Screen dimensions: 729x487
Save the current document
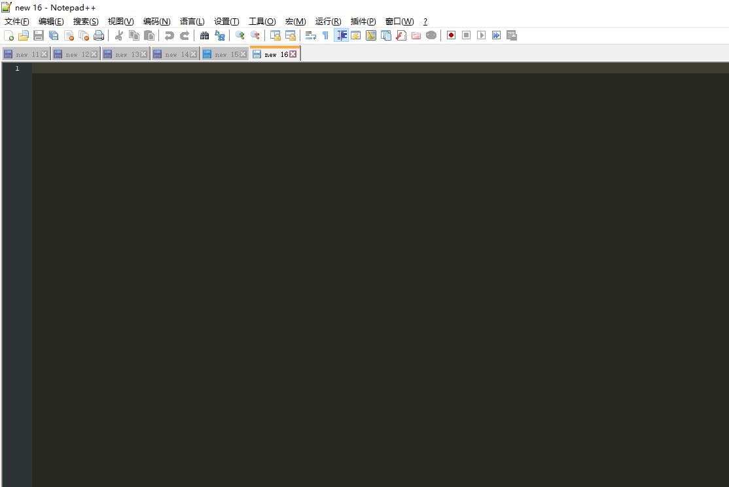39,35
